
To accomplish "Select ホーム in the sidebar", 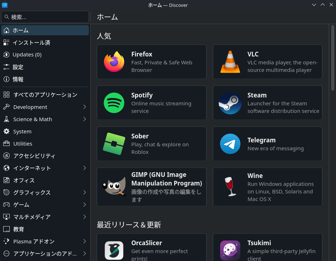I will pos(45,30).
